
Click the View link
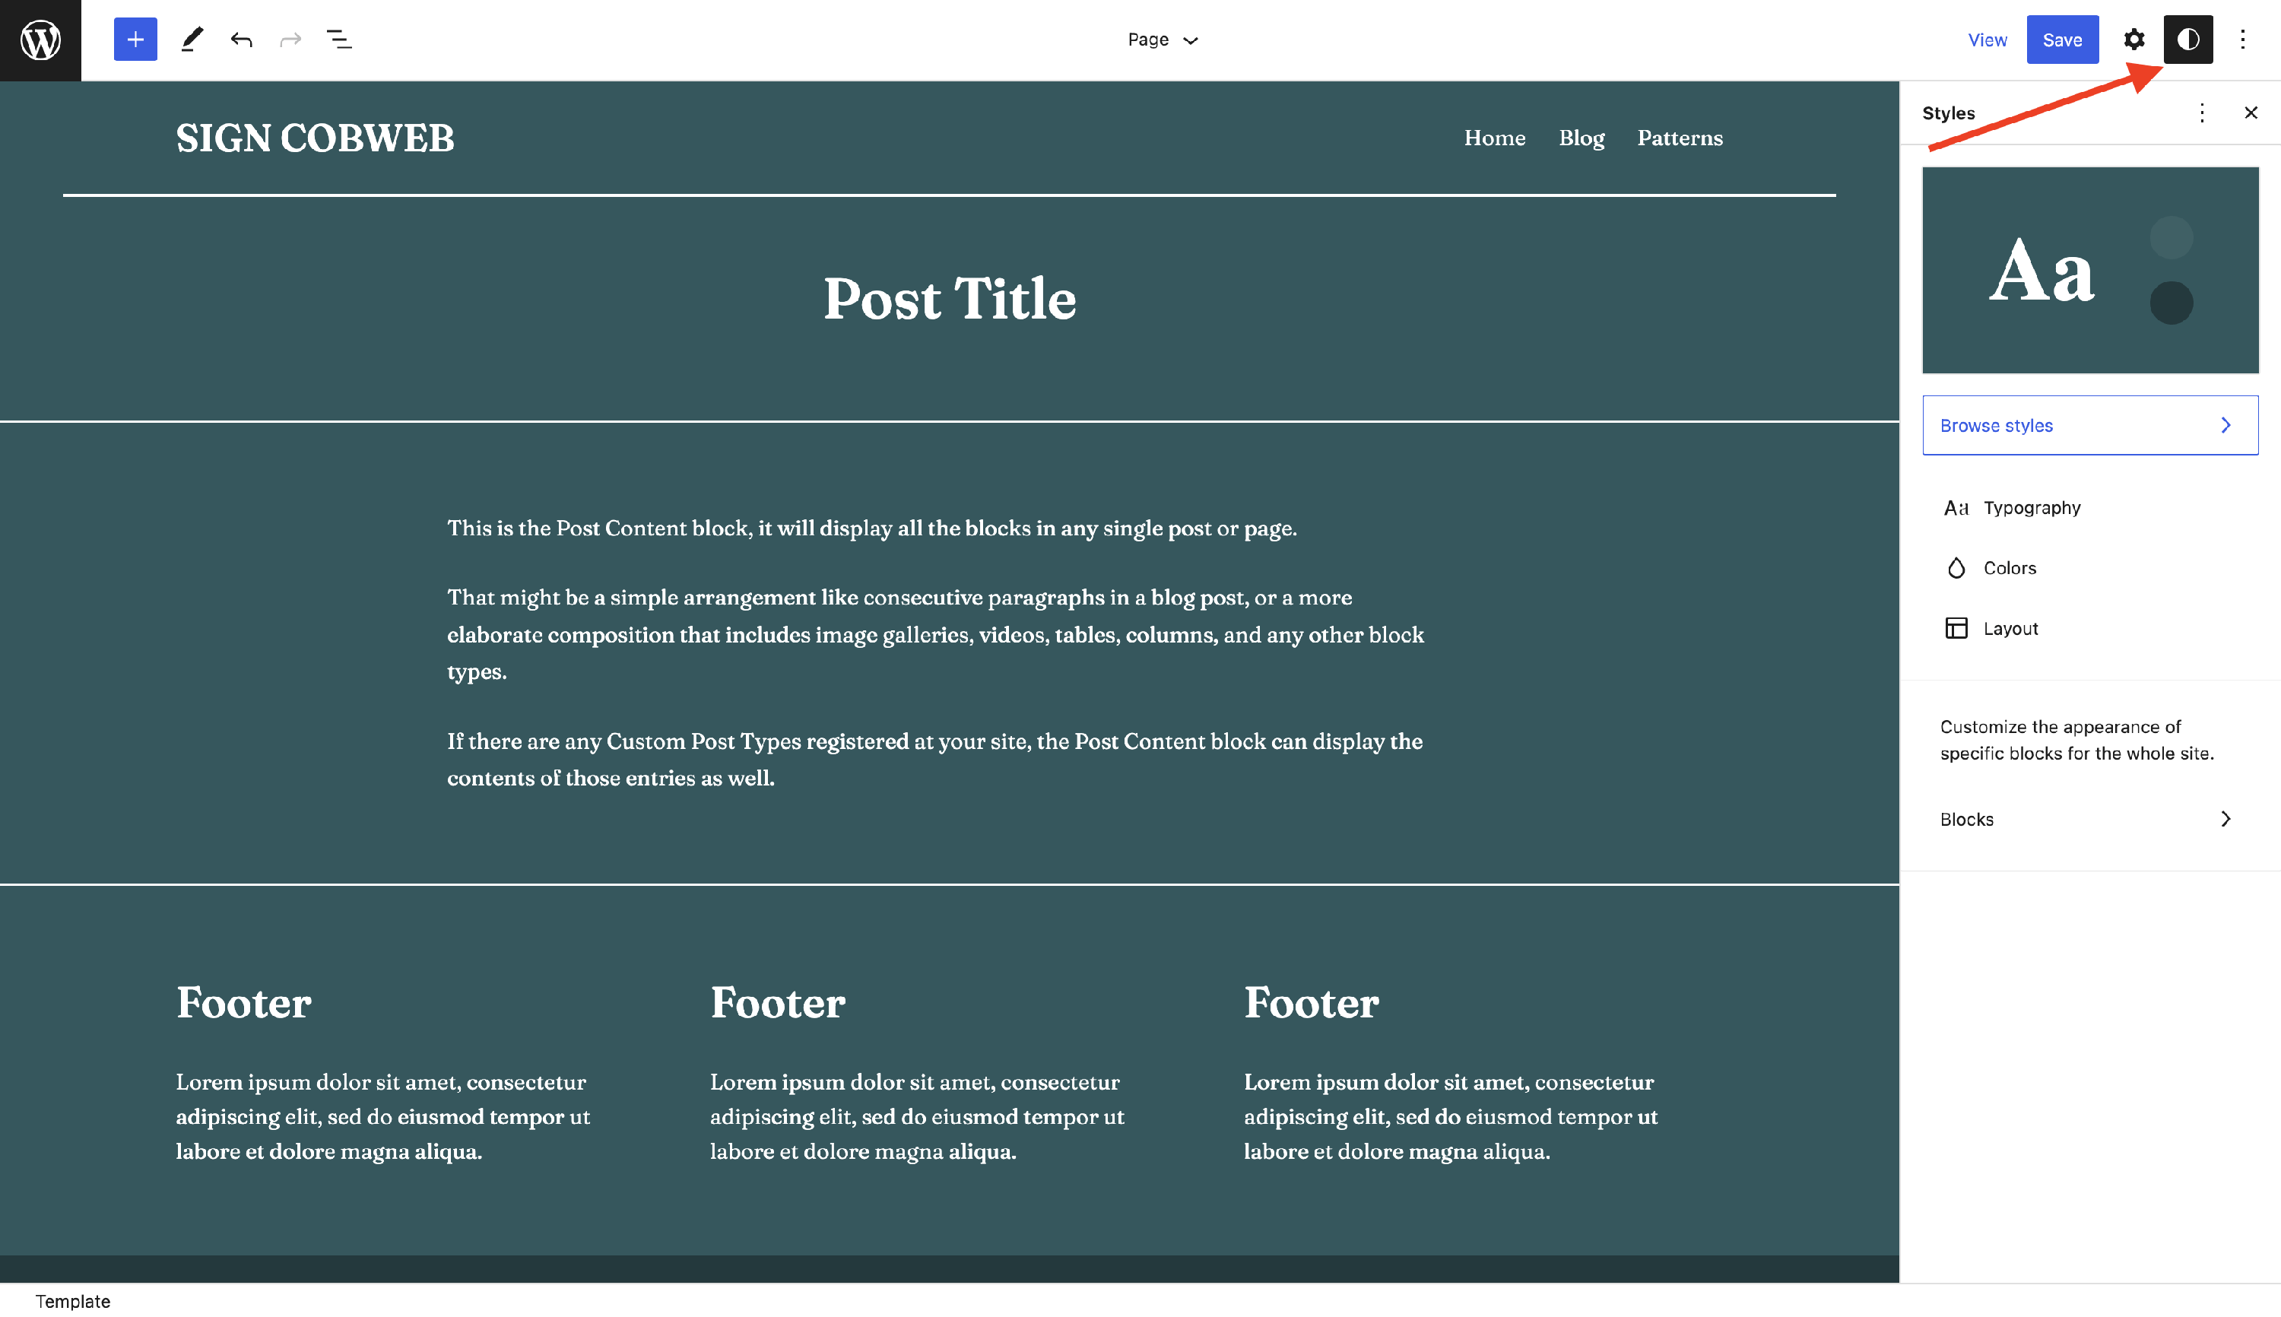coord(1987,40)
